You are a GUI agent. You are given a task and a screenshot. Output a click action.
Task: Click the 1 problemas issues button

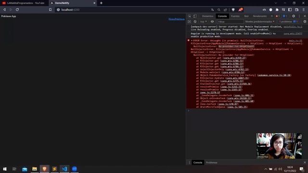point(289,22)
